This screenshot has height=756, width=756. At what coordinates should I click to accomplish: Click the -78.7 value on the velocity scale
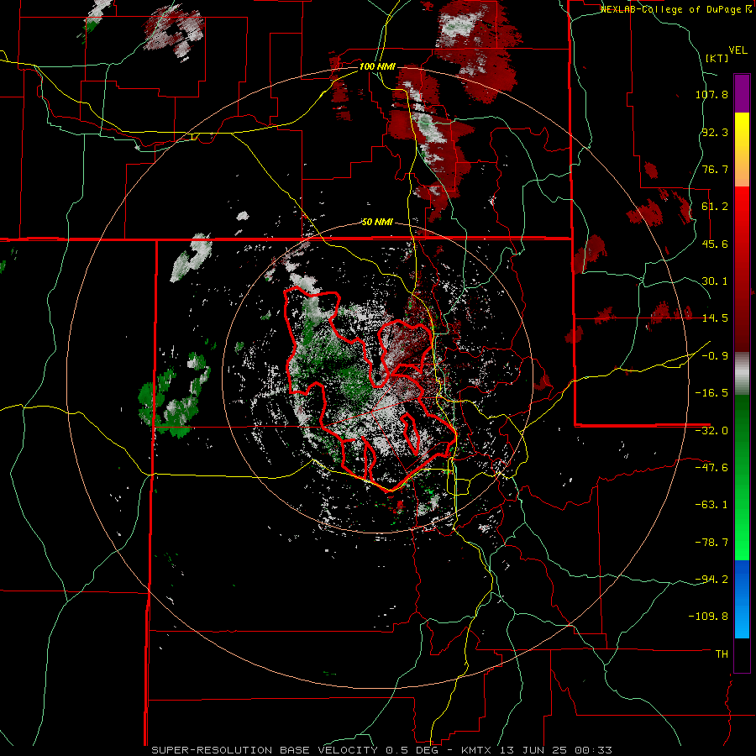[711, 543]
